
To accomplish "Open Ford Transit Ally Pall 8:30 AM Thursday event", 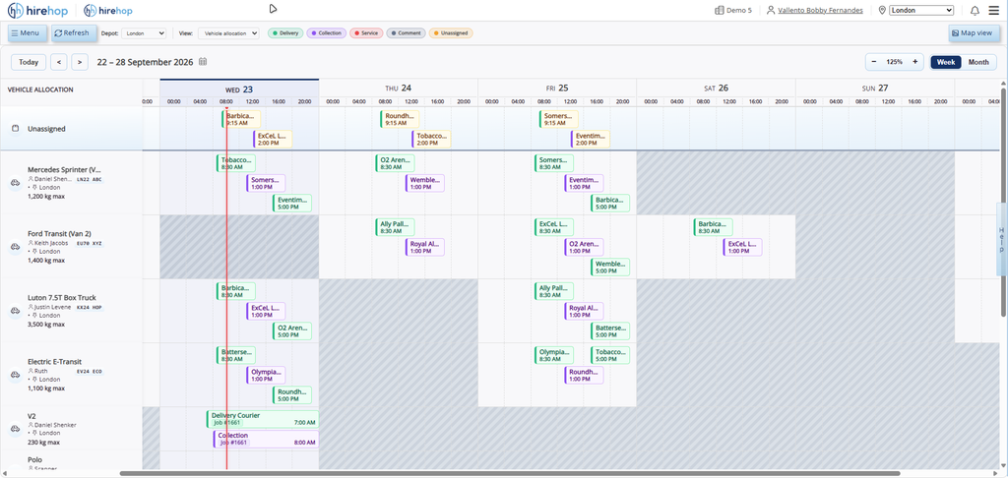I will [395, 227].
